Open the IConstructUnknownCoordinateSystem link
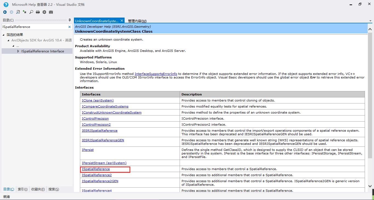The height and width of the screenshot is (200, 374). 112,112
